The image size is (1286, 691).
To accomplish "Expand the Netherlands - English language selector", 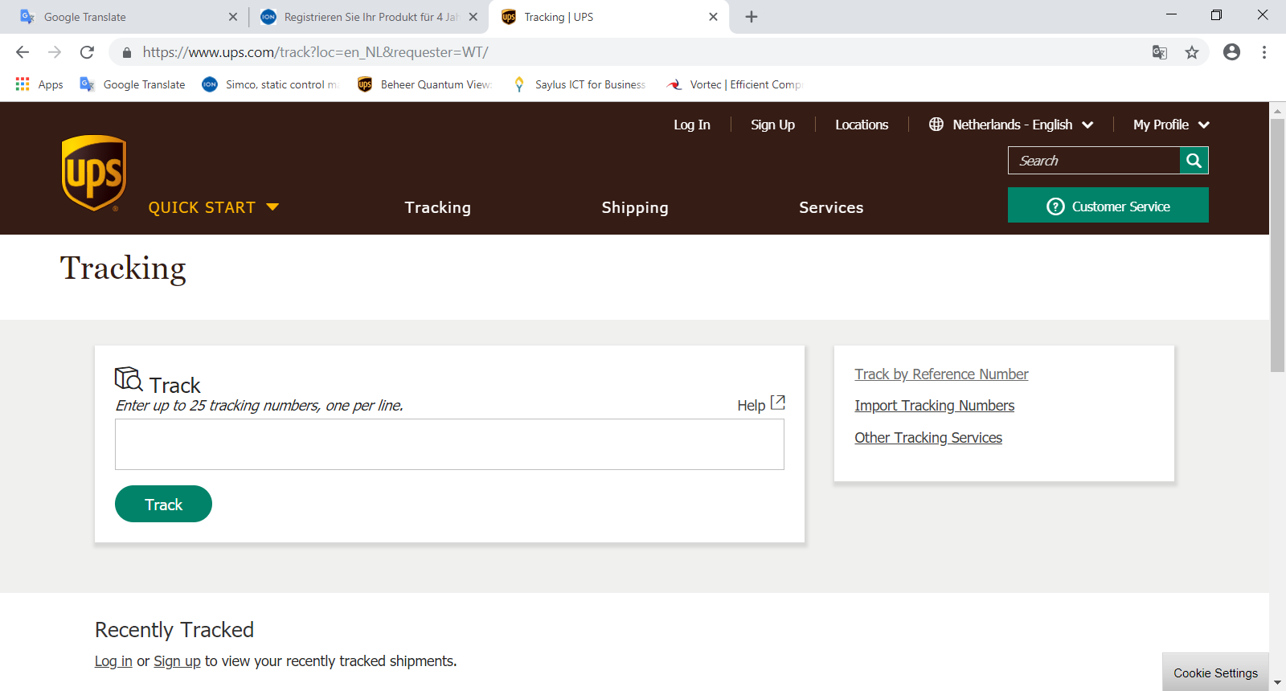I will coord(1012,125).
